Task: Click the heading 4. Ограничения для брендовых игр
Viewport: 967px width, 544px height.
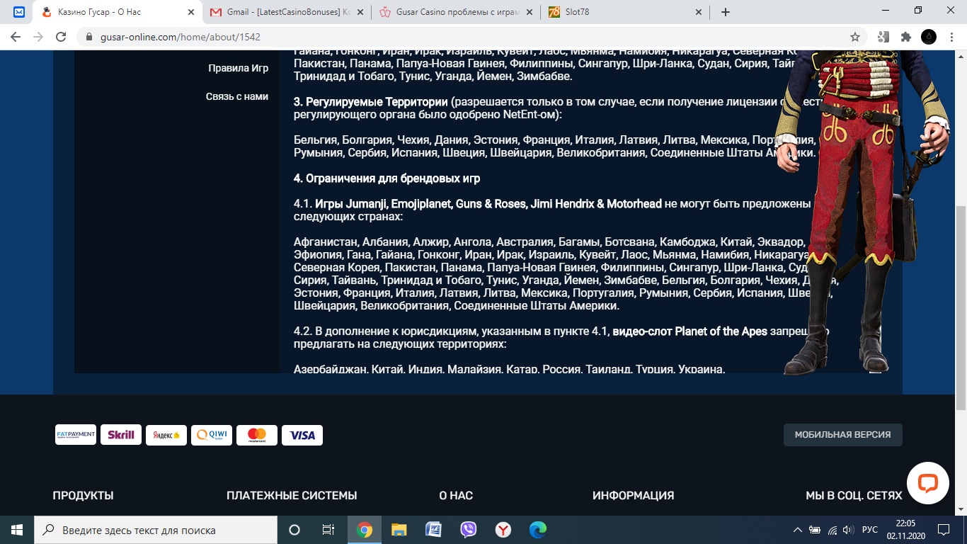Action: tap(387, 178)
